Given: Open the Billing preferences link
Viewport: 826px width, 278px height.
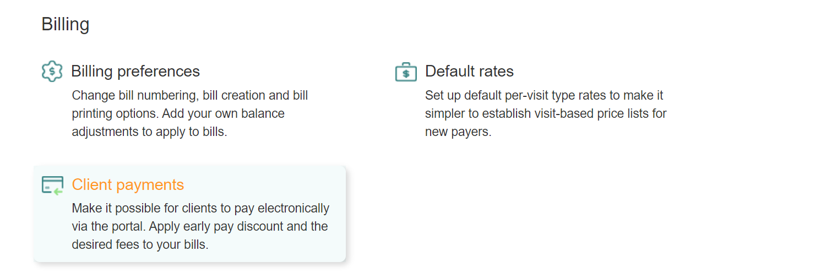Looking at the screenshot, I should (x=135, y=72).
